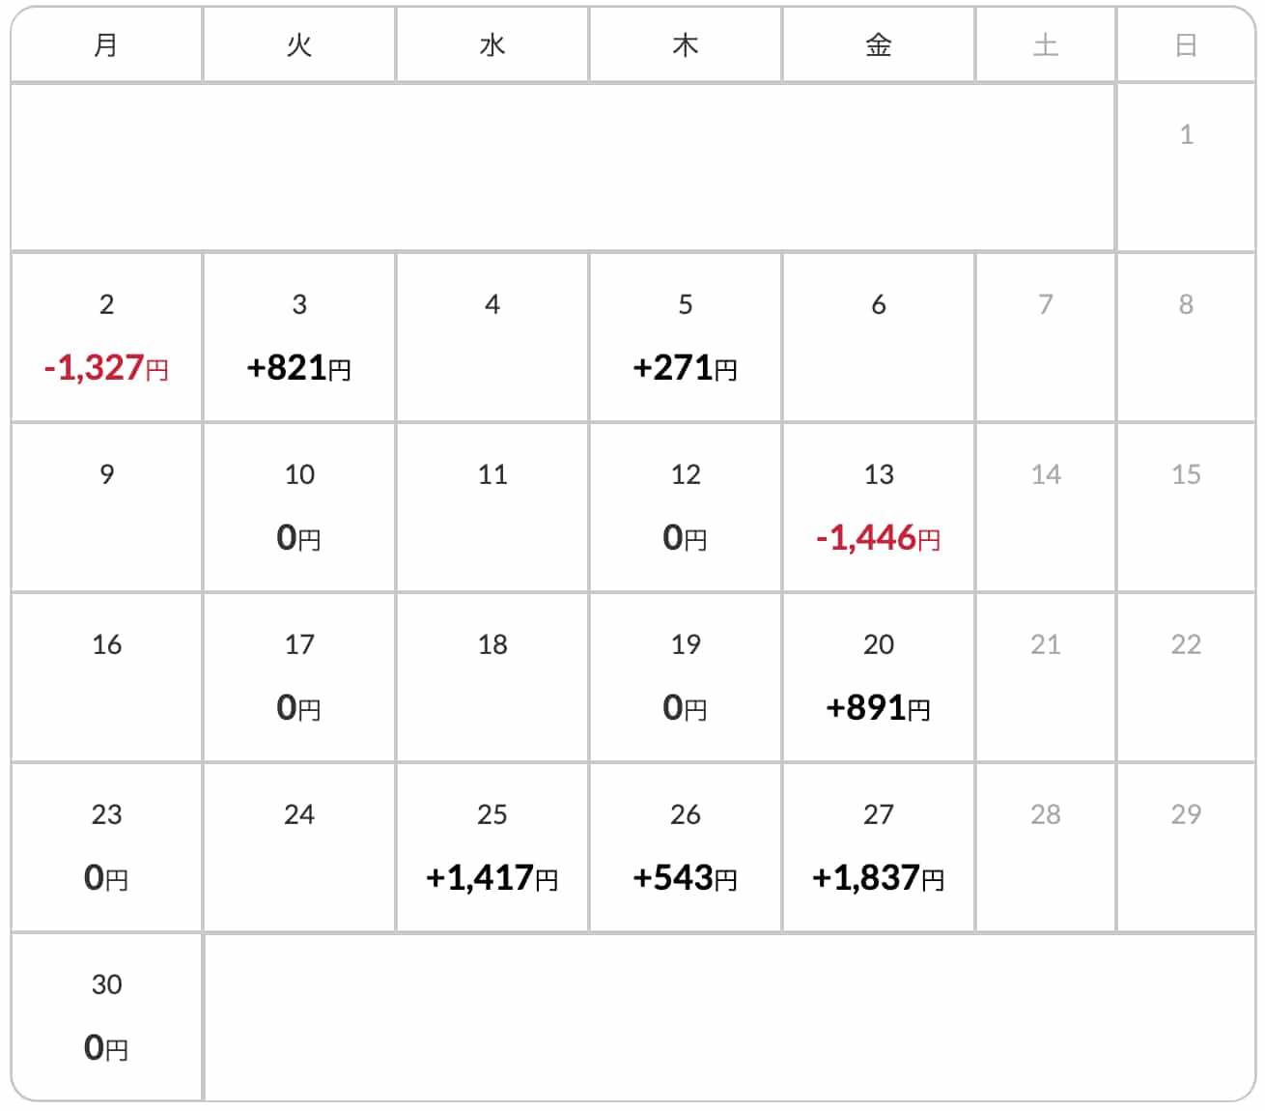Open day 3 with +821円

[299, 337]
